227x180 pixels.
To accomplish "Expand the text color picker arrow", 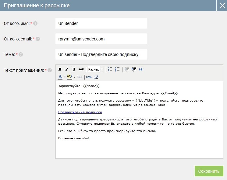I will click(65, 77).
